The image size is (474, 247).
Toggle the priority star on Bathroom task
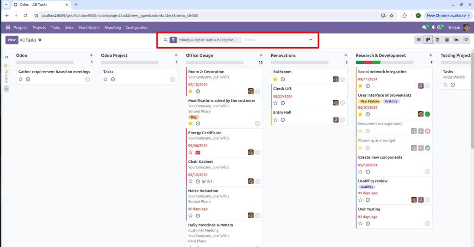coord(275,79)
